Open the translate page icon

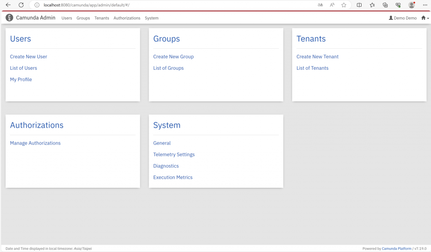click(x=320, y=5)
